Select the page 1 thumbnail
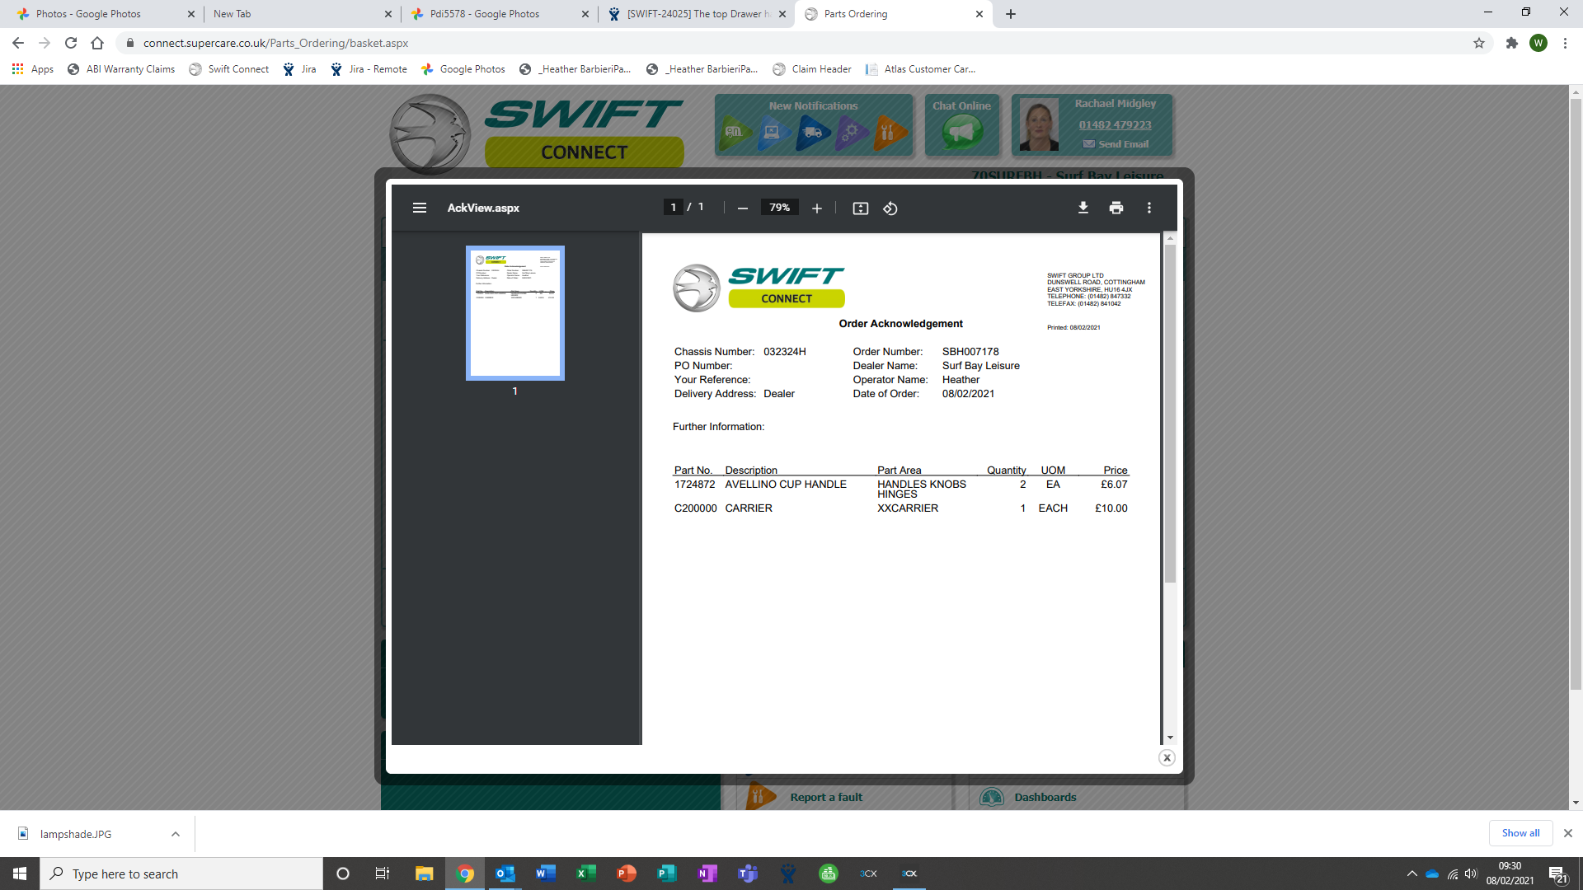 514,313
